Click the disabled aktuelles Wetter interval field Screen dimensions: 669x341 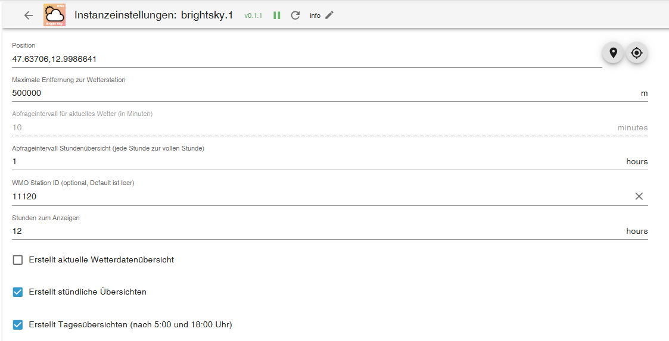point(298,127)
